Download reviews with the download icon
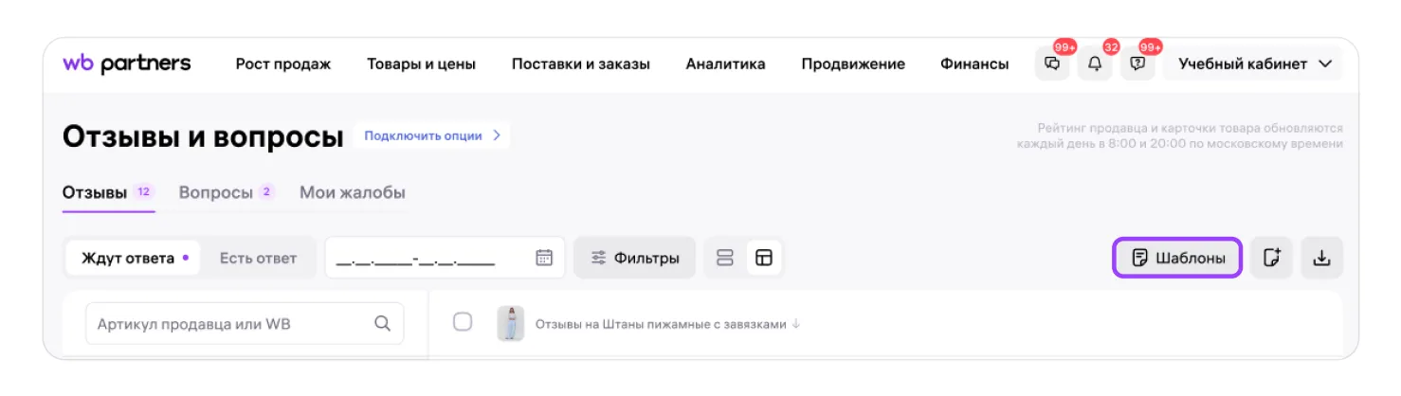1401x396 pixels. click(x=1321, y=258)
